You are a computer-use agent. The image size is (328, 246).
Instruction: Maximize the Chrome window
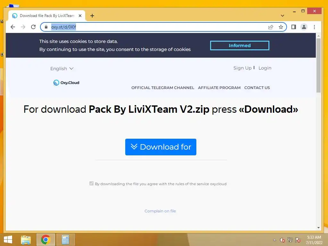pos(303,11)
